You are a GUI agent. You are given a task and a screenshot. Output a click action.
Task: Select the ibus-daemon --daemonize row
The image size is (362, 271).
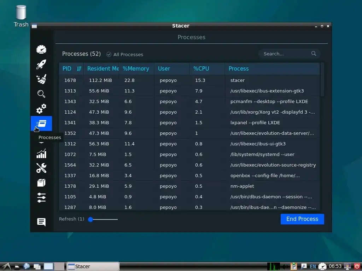point(189,207)
